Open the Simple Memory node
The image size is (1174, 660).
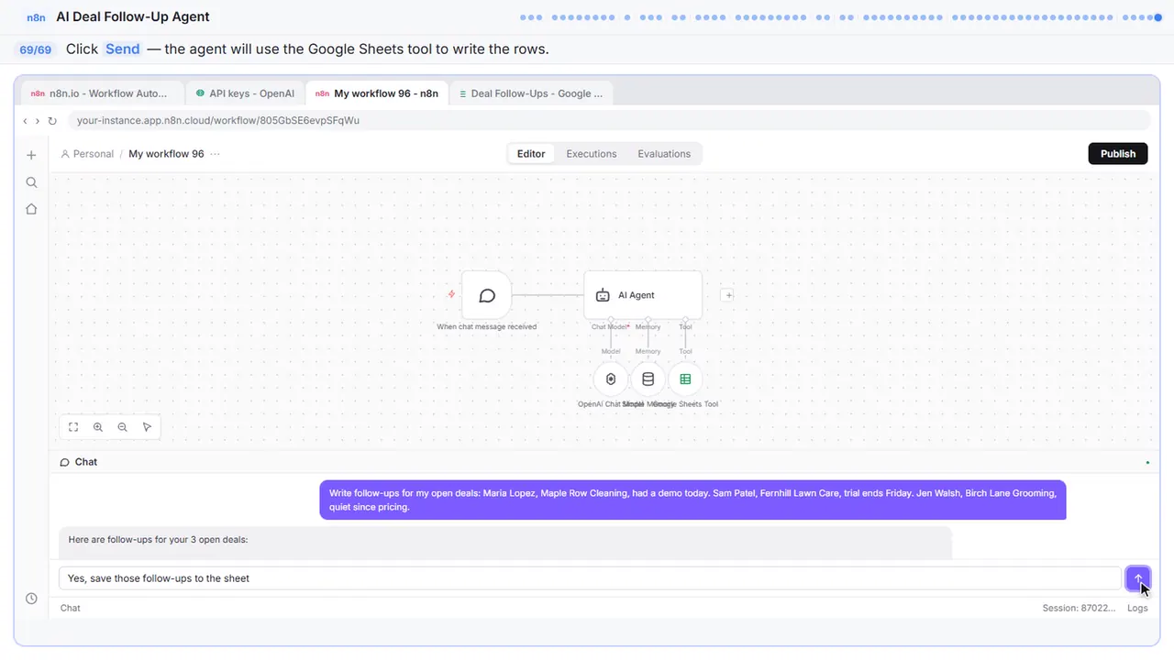pyautogui.click(x=648, y=379)
